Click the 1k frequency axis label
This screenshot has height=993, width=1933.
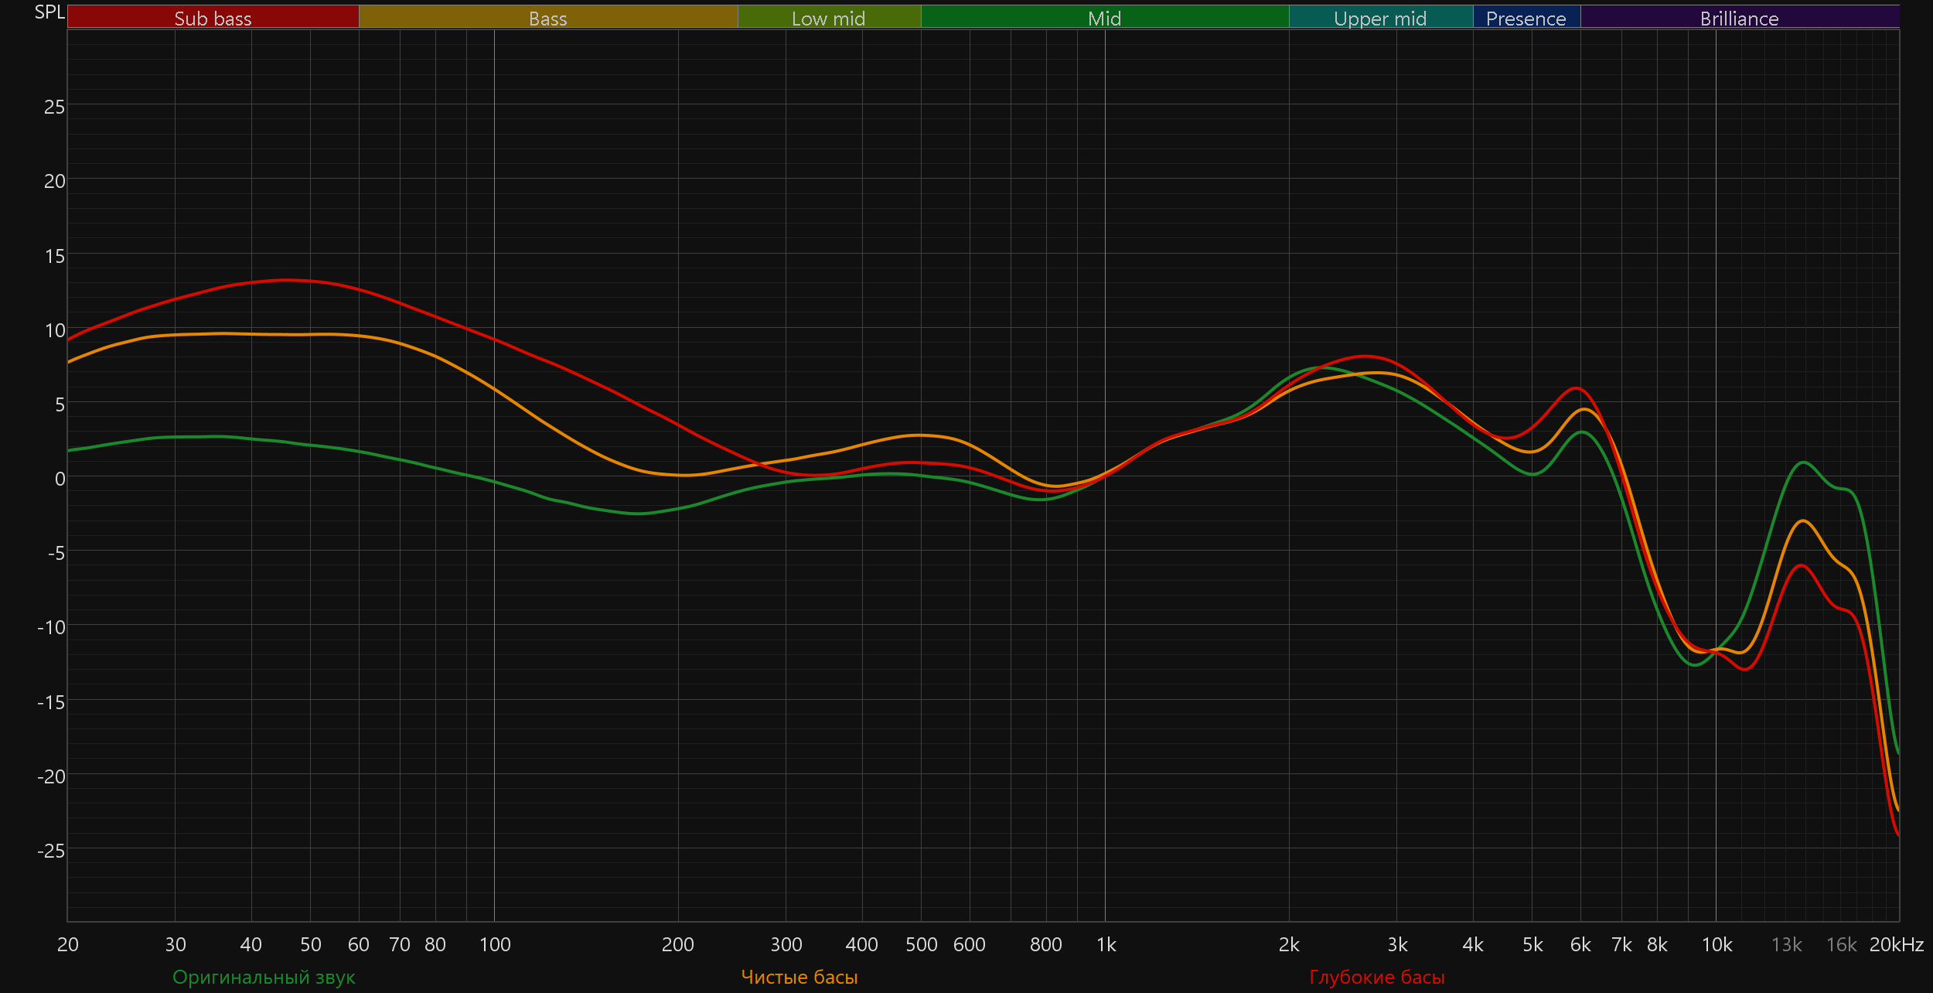coord(1106,944)
